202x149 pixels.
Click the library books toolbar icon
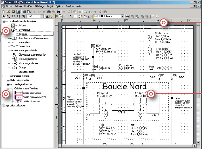(19, 12)
